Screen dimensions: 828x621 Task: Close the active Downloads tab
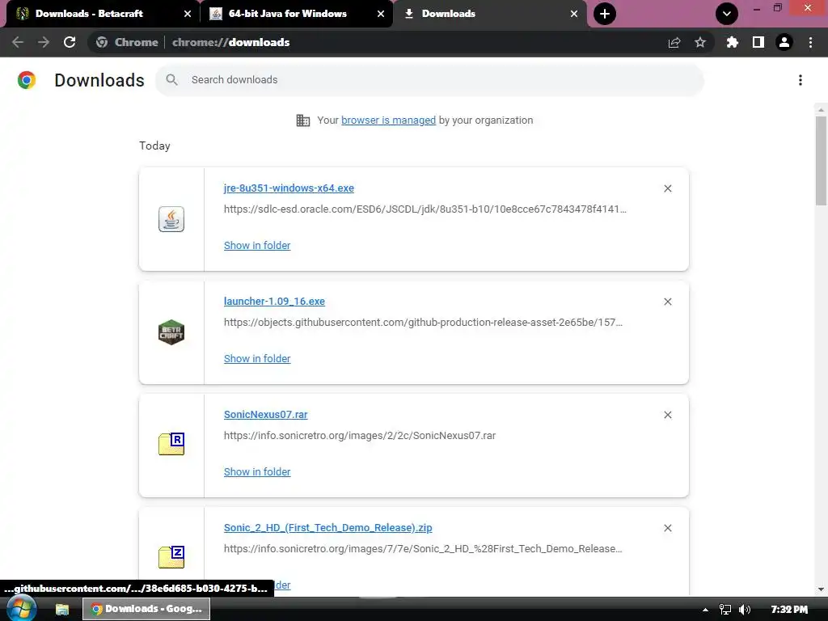pyautogui.click(x=574, y=14)
